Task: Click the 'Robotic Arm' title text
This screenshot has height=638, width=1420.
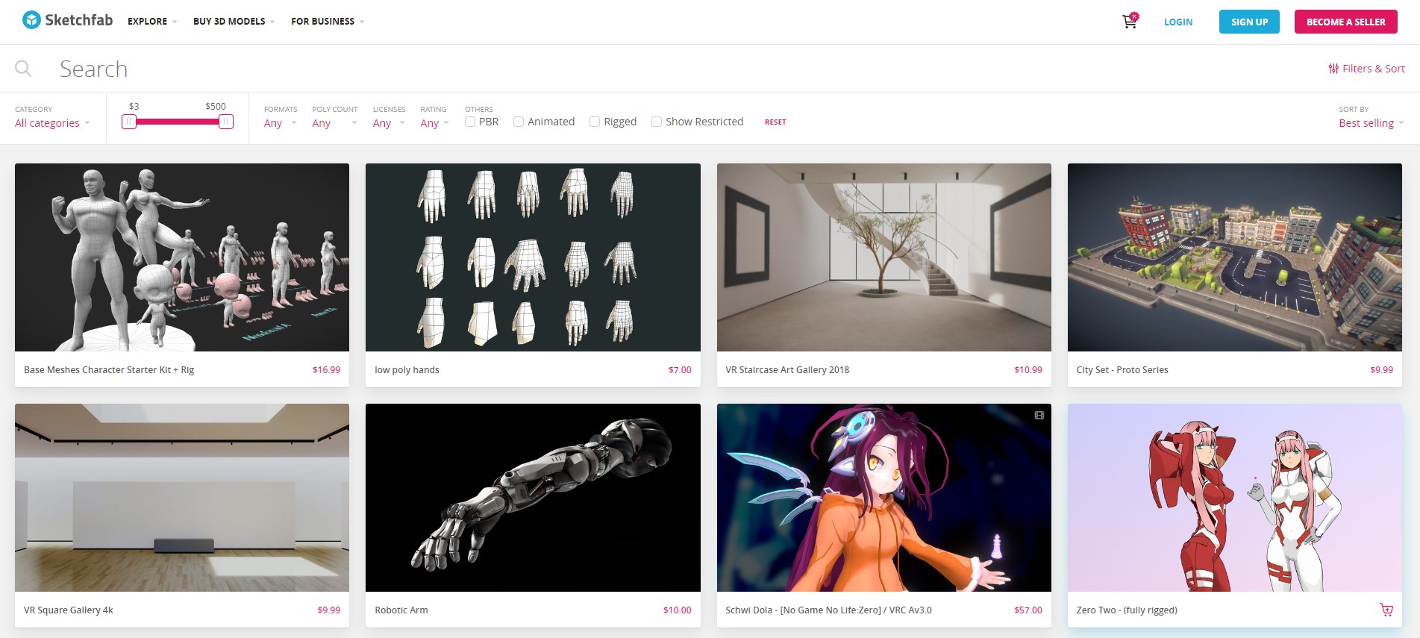Action: 401,610
